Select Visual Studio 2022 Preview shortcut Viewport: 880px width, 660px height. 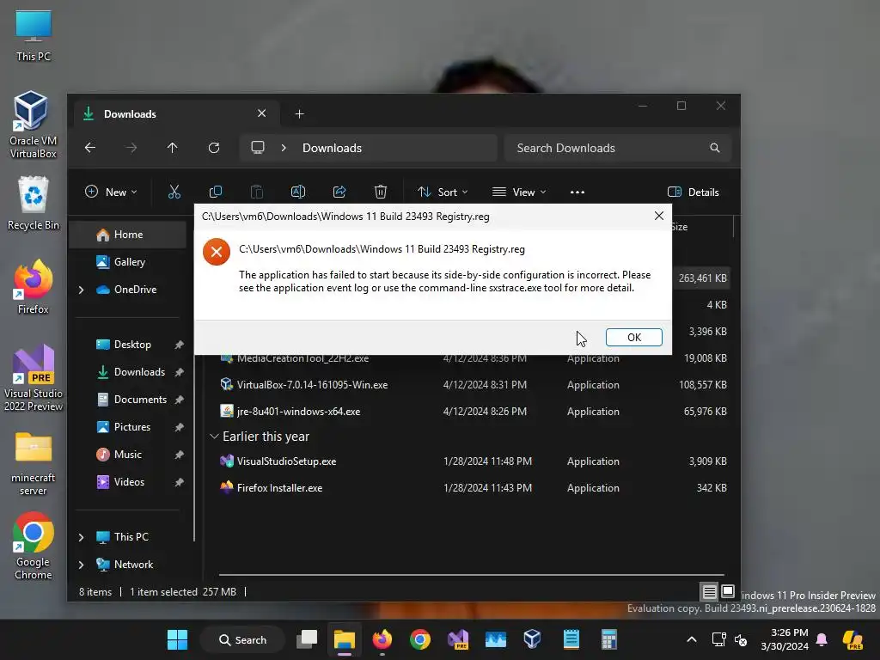coord(34,378)
